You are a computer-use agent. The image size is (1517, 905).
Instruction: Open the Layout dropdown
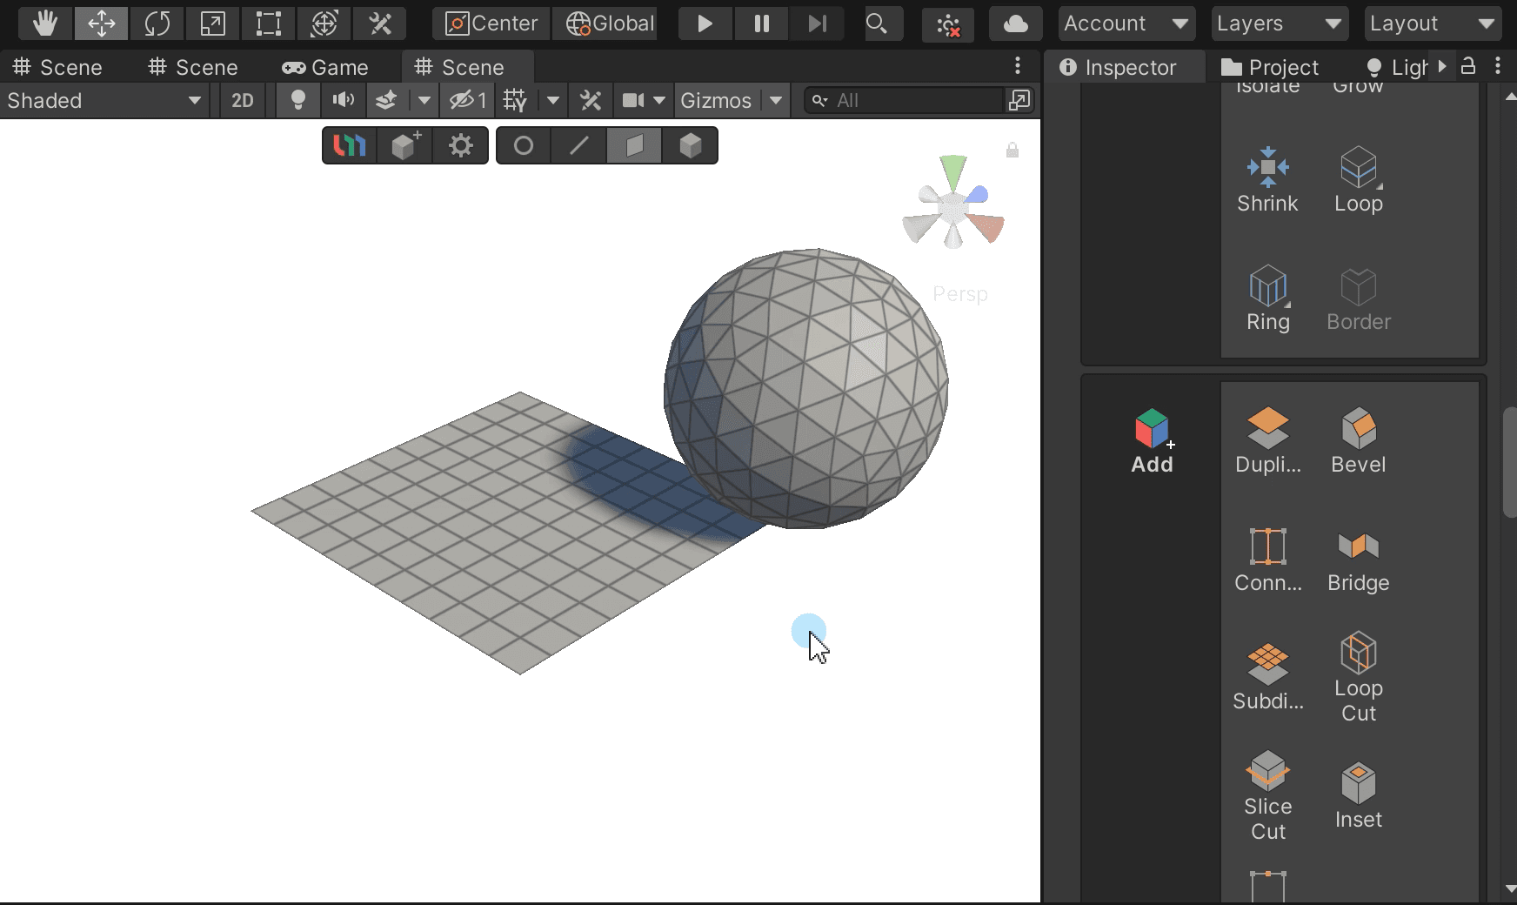click(x=1433, y=23)
